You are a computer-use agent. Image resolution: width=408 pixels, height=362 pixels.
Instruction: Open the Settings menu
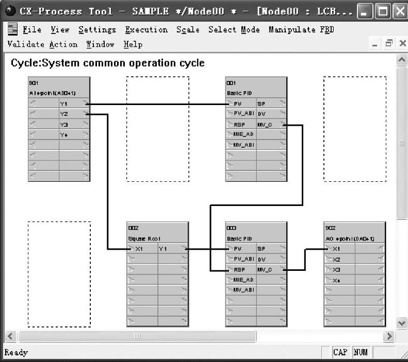tap(97, 29)
